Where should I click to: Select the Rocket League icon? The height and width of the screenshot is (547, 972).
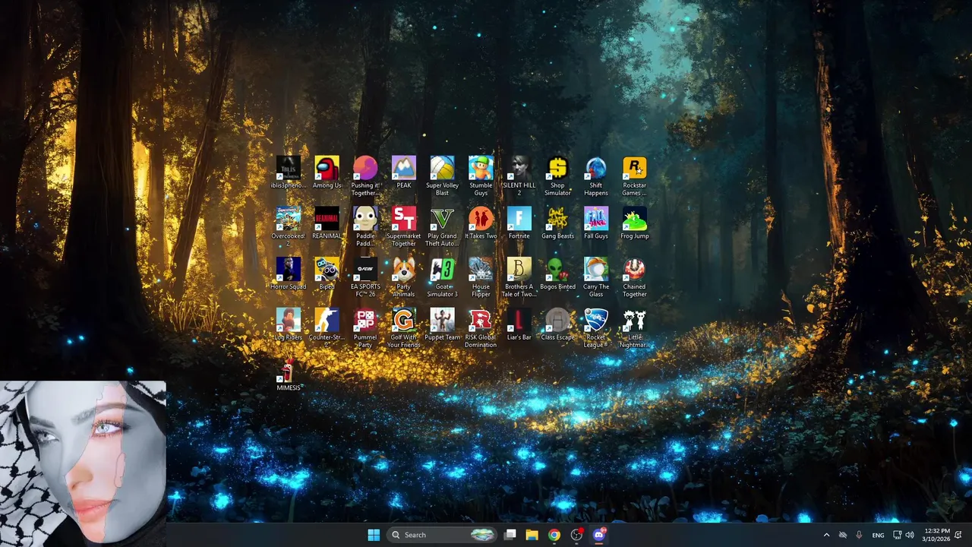pos(596,328)
